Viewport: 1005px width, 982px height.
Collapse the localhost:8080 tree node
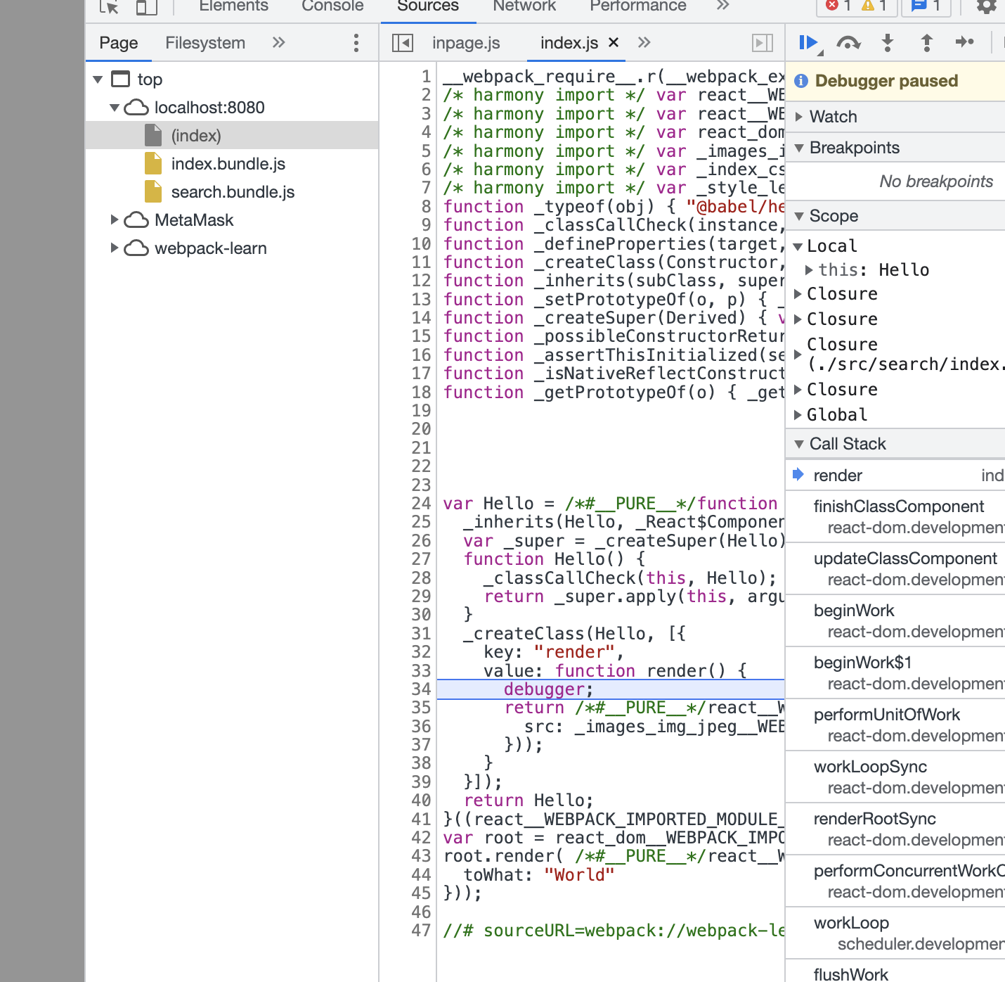click(x=115, y=108)
